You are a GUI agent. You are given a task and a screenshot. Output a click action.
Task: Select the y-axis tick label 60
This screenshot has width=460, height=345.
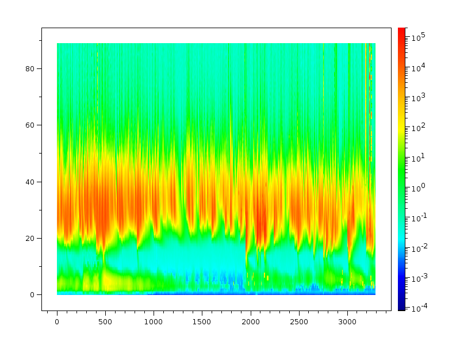pos(30,125)
